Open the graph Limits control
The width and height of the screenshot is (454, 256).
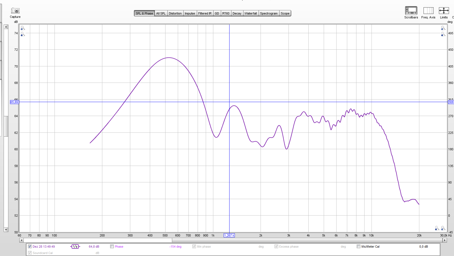444,11
